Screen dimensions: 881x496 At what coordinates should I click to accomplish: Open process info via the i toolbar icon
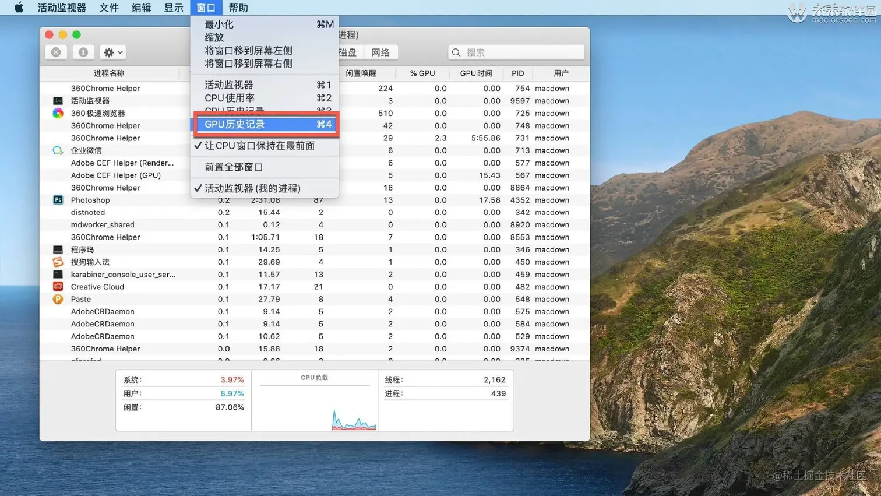click(83, 52)
